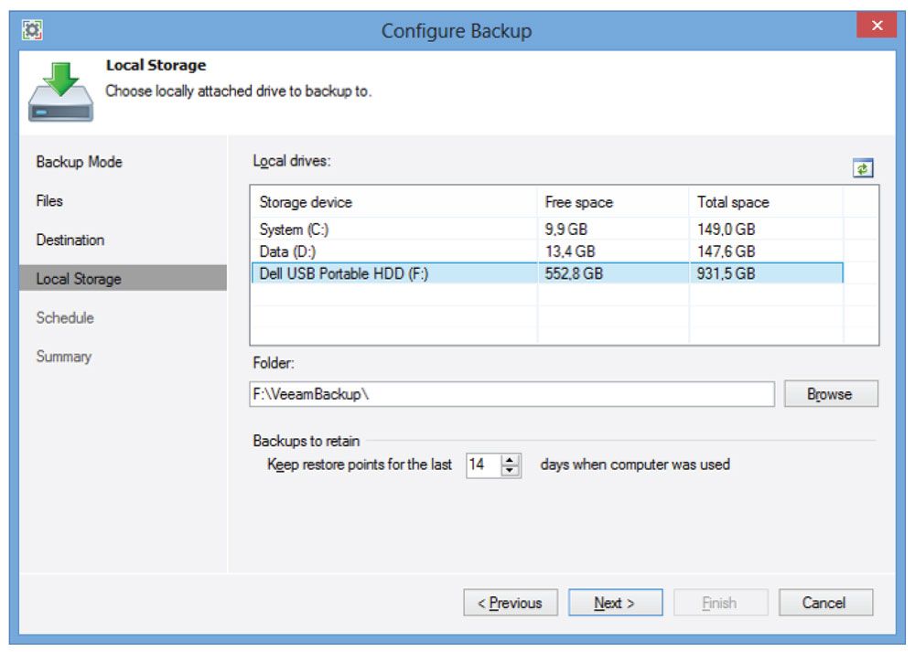Viewport: 915px width, 652px height.
Task: Jump to the Schedule step
Action: [x=65, y=317]
